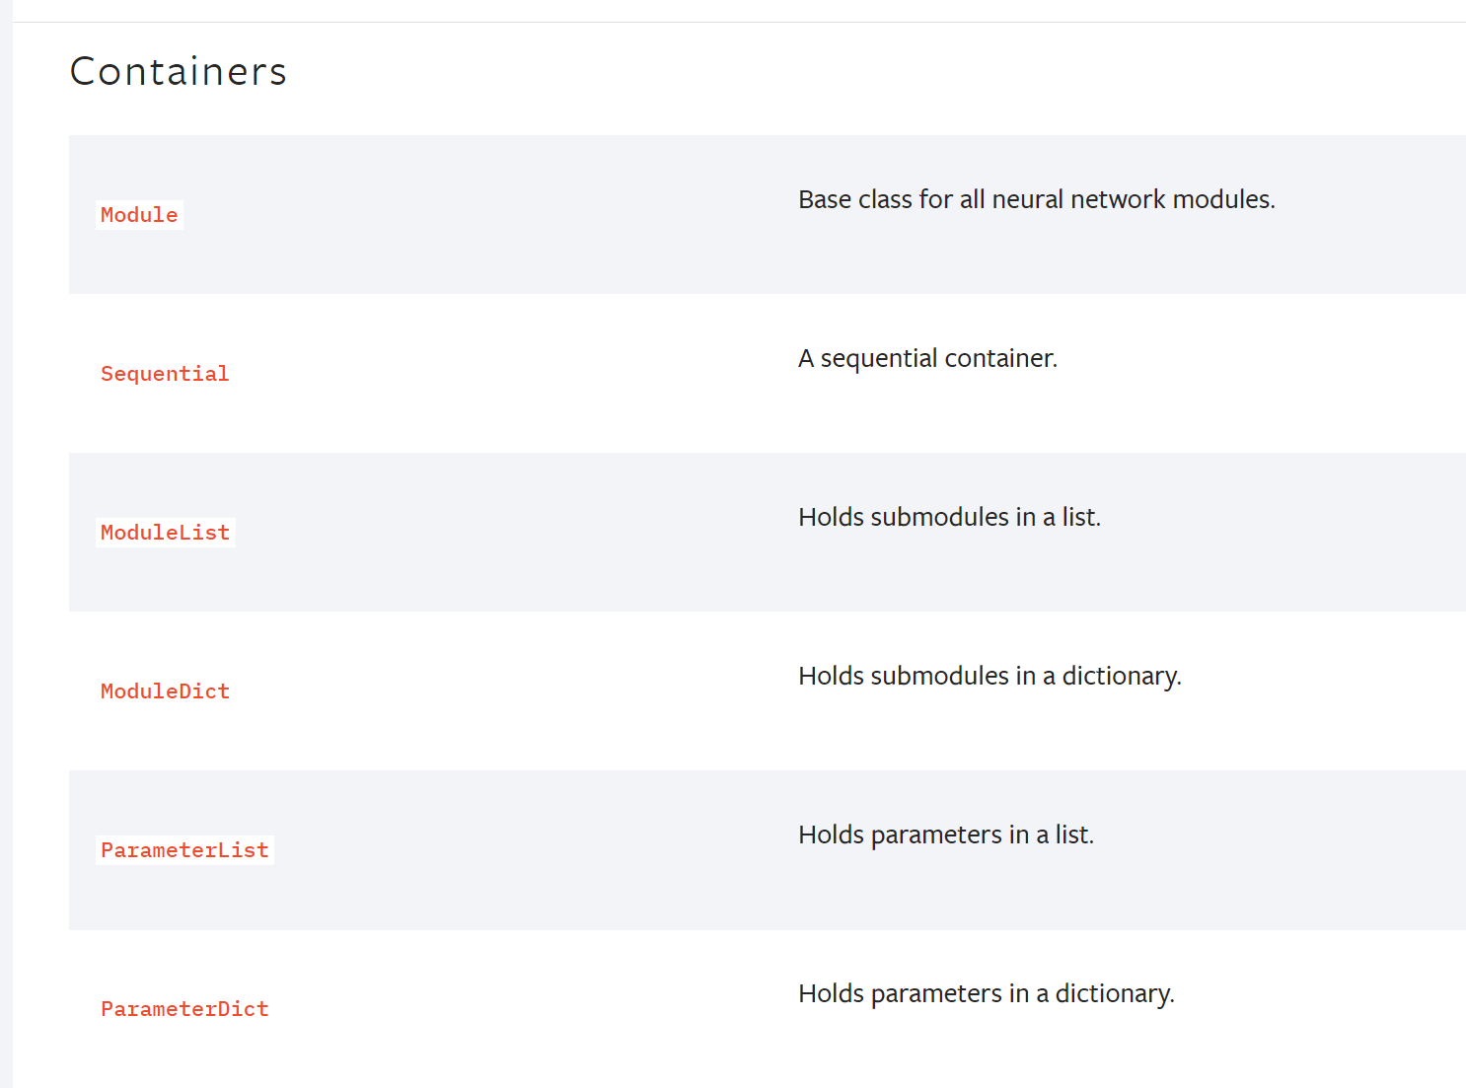Viewport: 1466px width, 1088px height.
Task: Click the Containers section heading
Action: pyautogui.click(x=178, y=71)
